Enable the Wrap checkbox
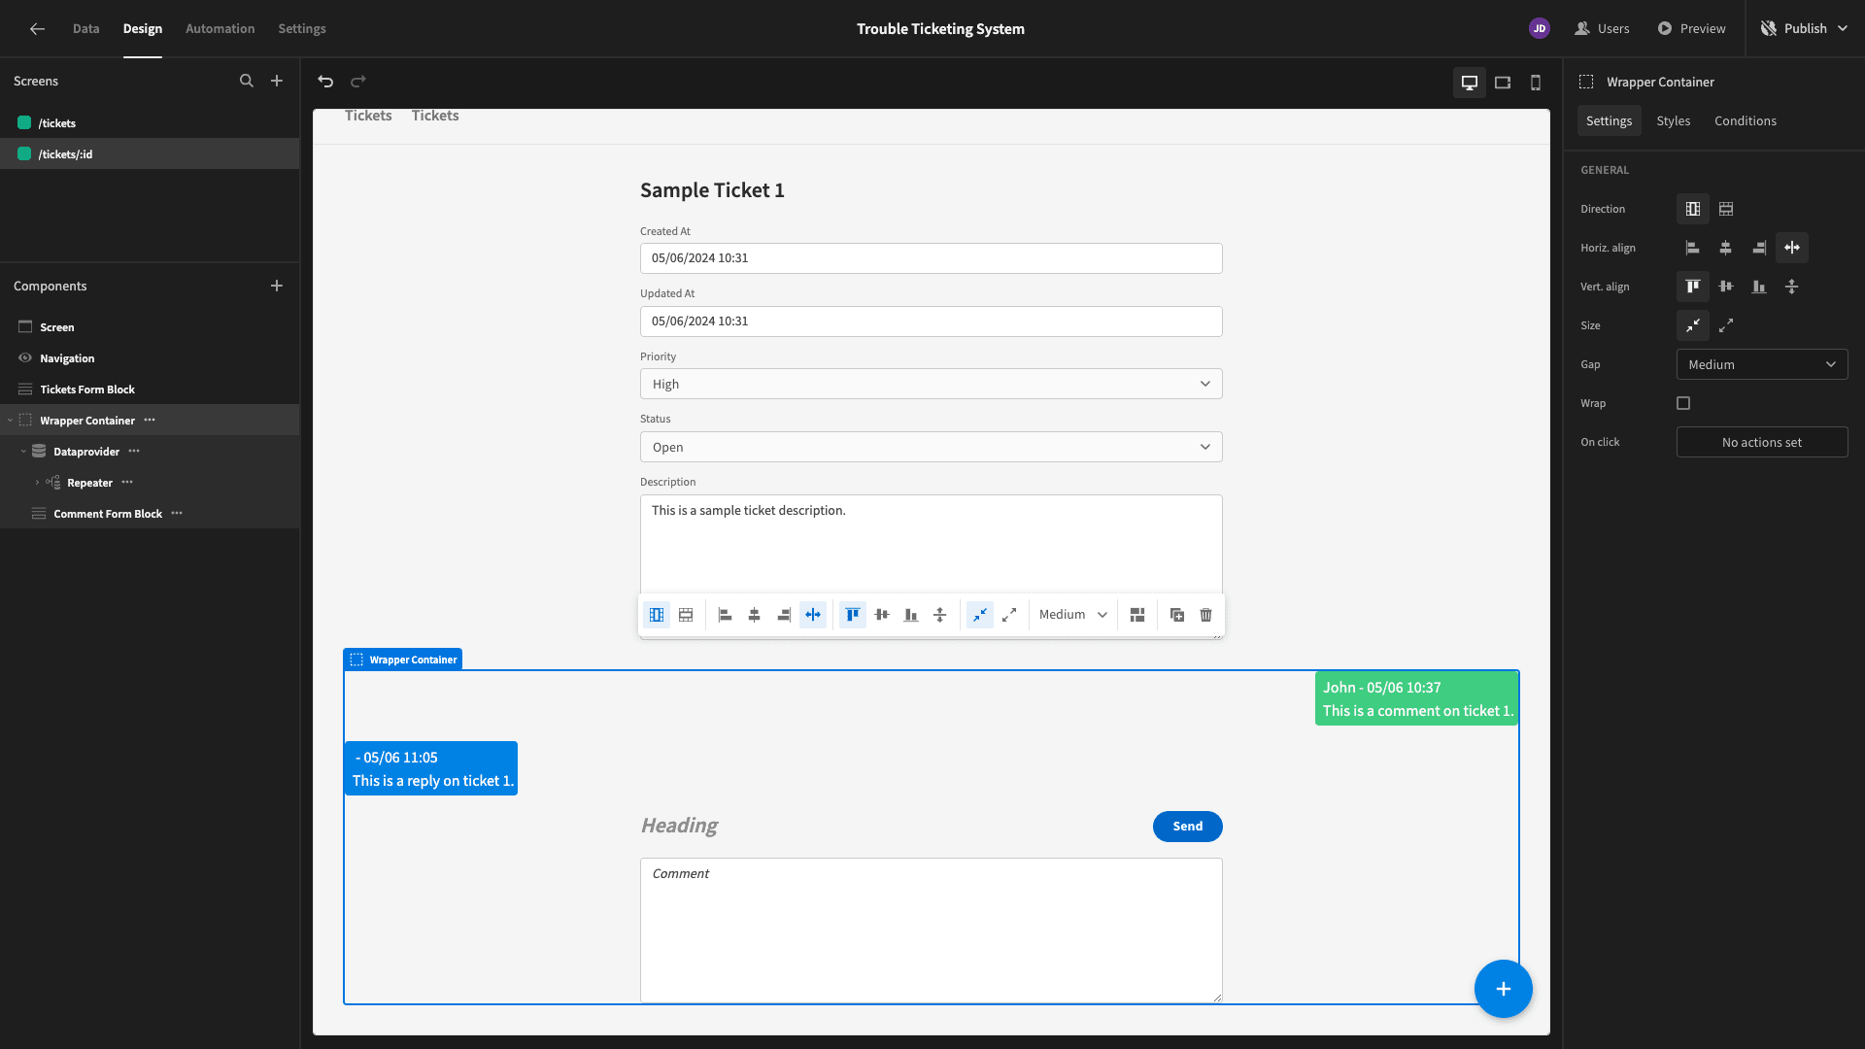The height and width of the screenshot is (1049, 1865). pyautogui.click(x=1683, y=403)
